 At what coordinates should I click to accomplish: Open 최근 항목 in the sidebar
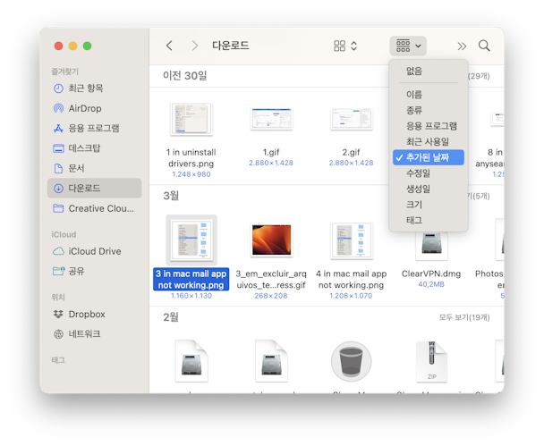click(94, 88)
